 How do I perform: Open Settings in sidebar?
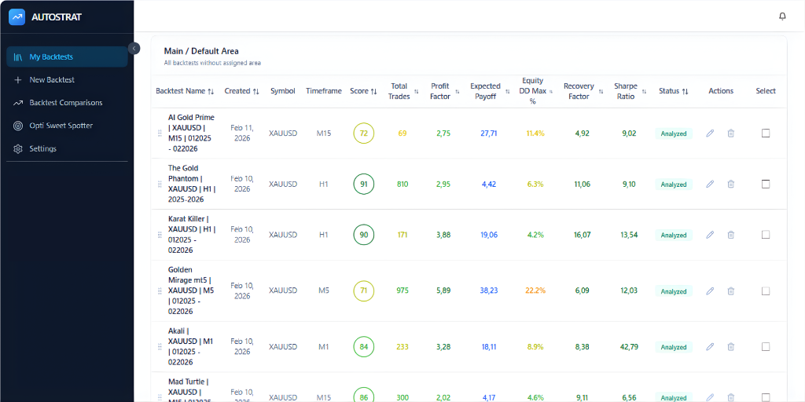tap(67, 148)
